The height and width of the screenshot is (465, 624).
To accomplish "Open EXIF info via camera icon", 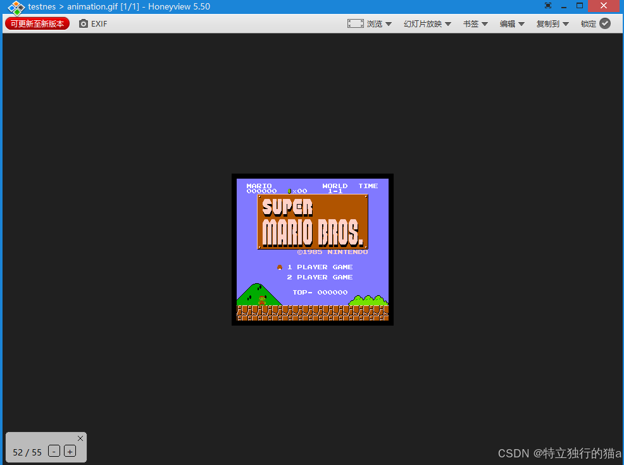I will tap(83, 24).
